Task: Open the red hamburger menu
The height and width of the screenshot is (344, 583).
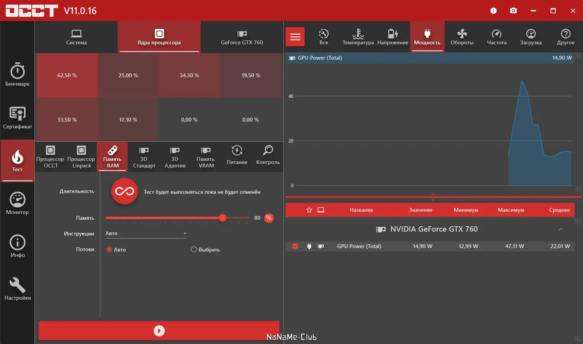Action: click(x=295, y=37)
